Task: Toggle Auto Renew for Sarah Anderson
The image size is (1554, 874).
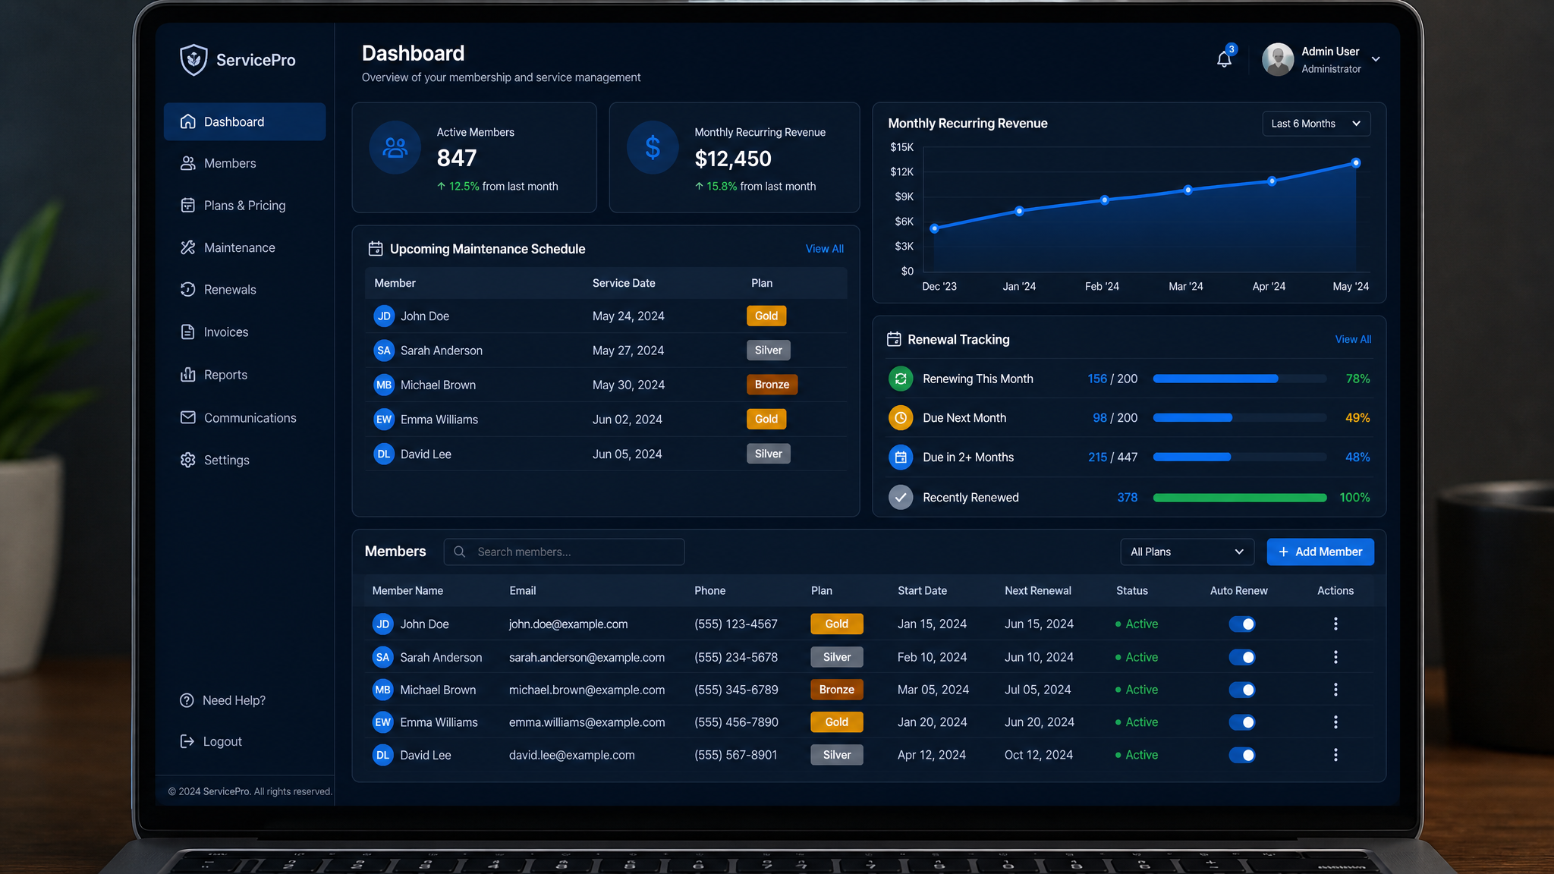Action: 1242,657
